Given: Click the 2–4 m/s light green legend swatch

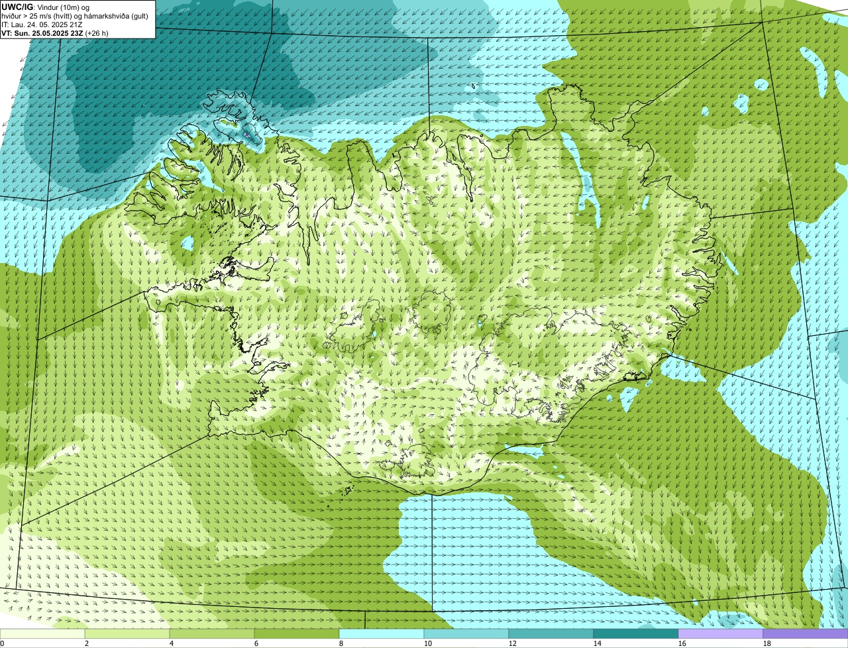Looking at the screenshot, I should [127, 633].
